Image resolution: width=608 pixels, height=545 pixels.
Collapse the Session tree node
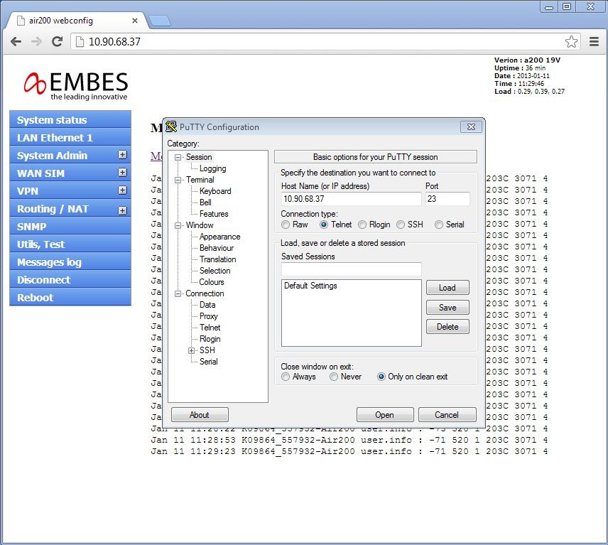178,157
